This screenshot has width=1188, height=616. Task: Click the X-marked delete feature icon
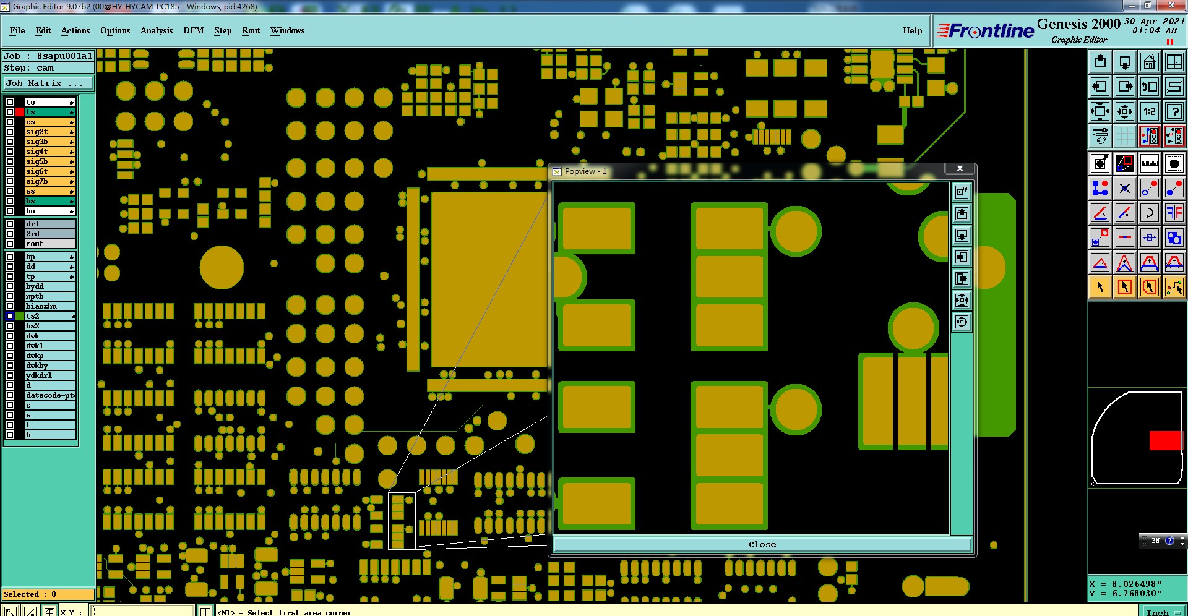point(1125,188)
